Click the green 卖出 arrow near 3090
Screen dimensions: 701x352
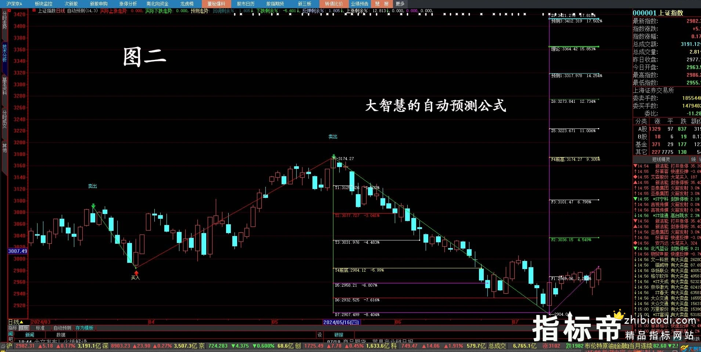(93, 206)
